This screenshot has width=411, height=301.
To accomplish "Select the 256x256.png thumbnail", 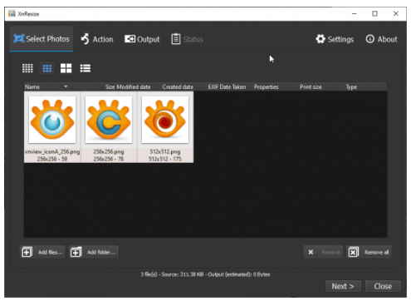I will tap(109, 120).
